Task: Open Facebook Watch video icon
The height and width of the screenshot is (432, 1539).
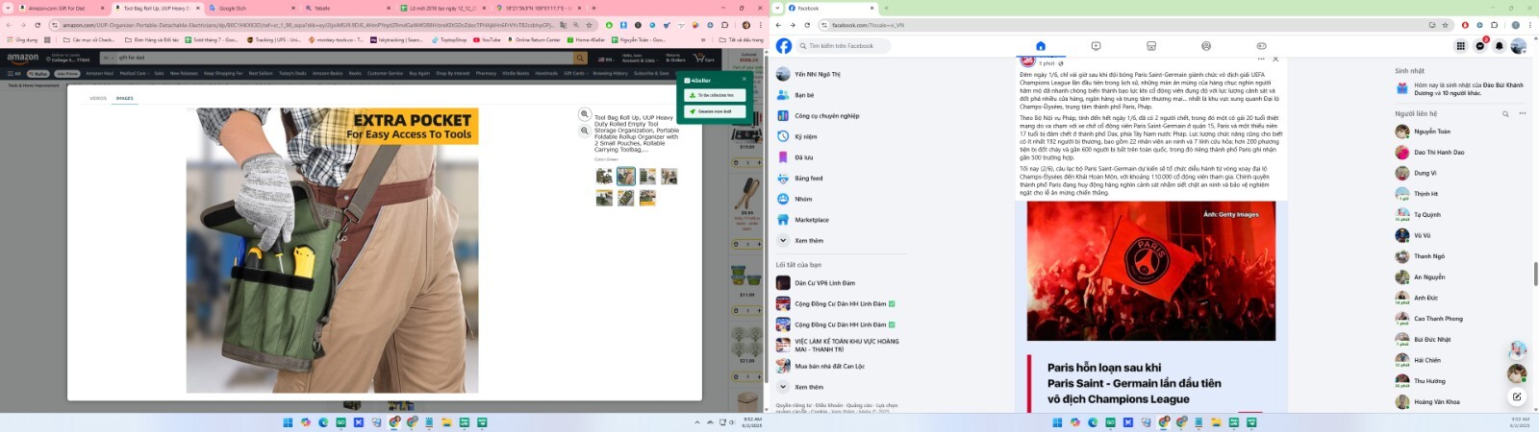Action: pos(1096,46)
